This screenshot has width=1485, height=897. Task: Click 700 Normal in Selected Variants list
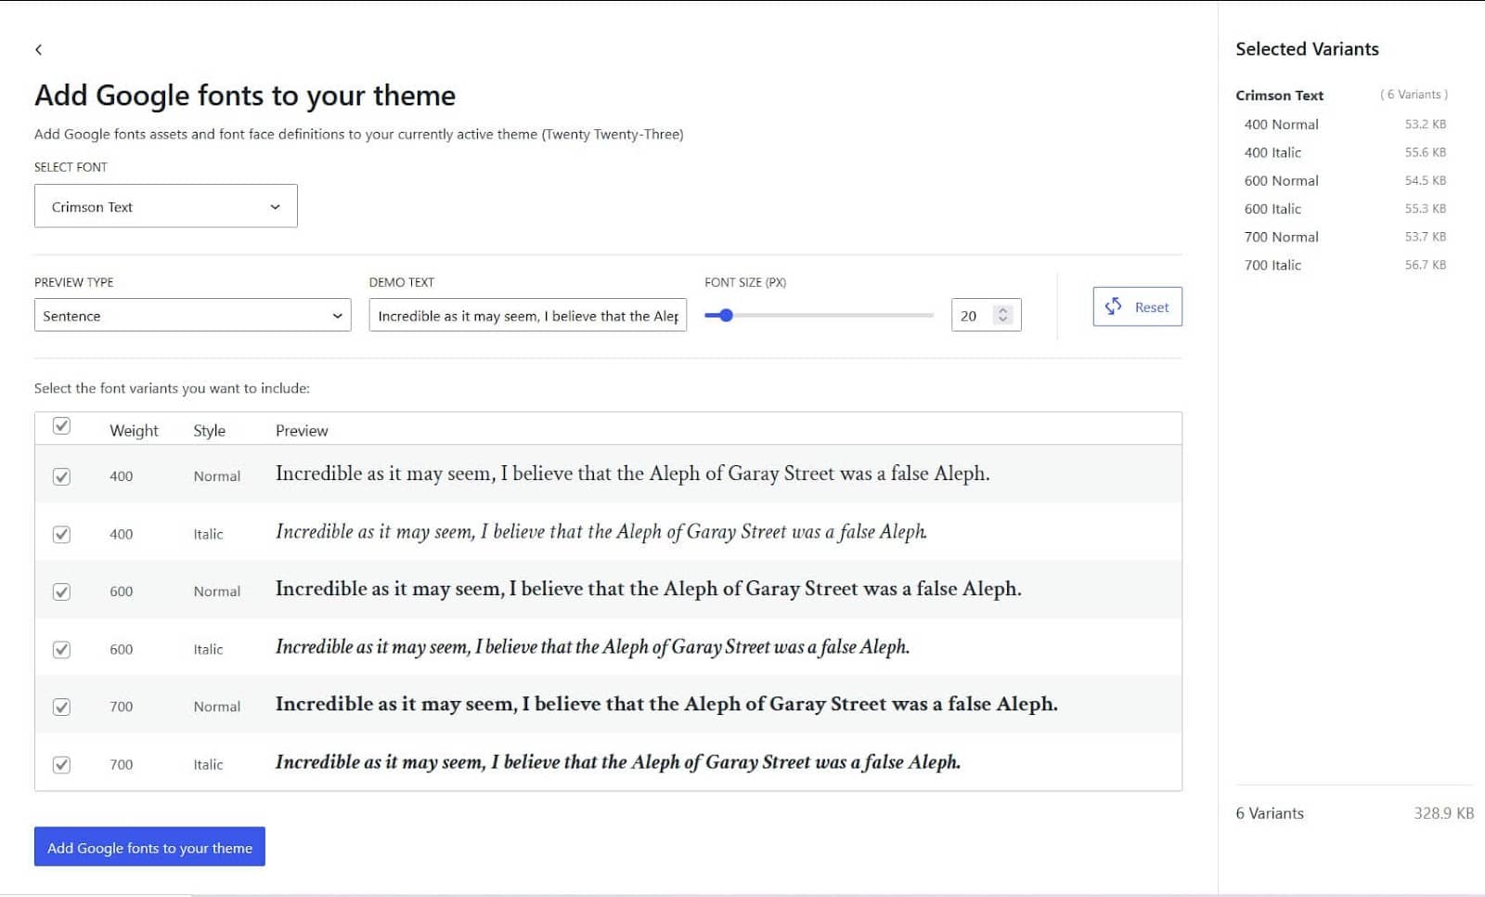tap(1281, 237)
